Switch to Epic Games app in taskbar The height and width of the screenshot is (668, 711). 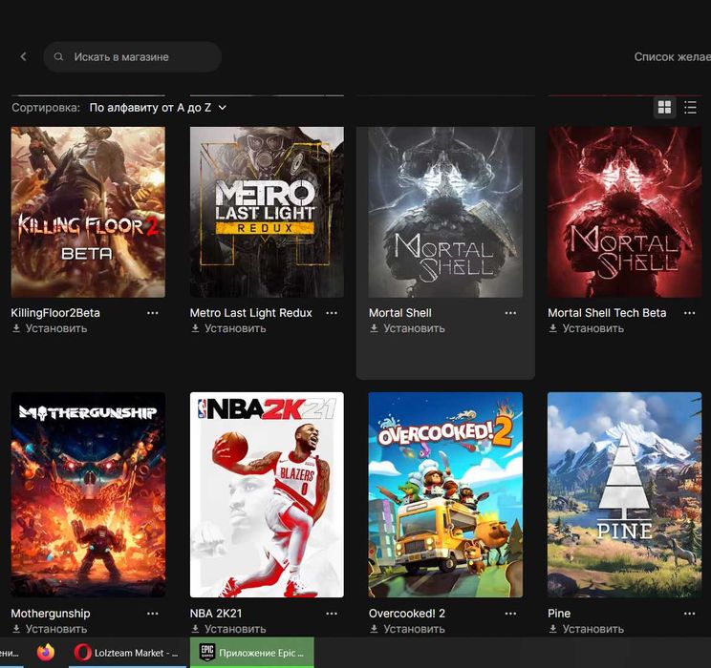252,653
